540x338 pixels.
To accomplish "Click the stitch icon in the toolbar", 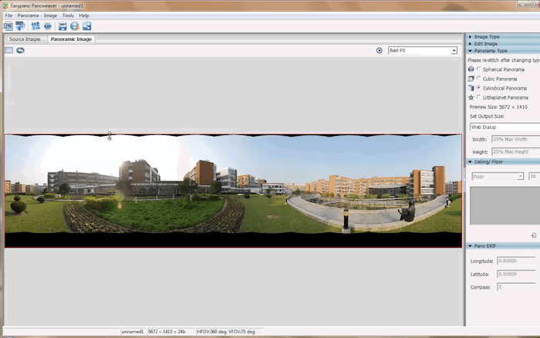I will coord(35,25).
